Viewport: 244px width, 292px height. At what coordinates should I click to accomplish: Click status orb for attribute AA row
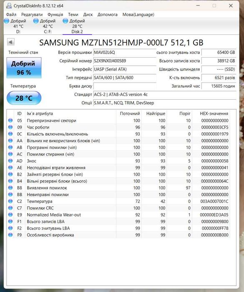tap(10, 141)
